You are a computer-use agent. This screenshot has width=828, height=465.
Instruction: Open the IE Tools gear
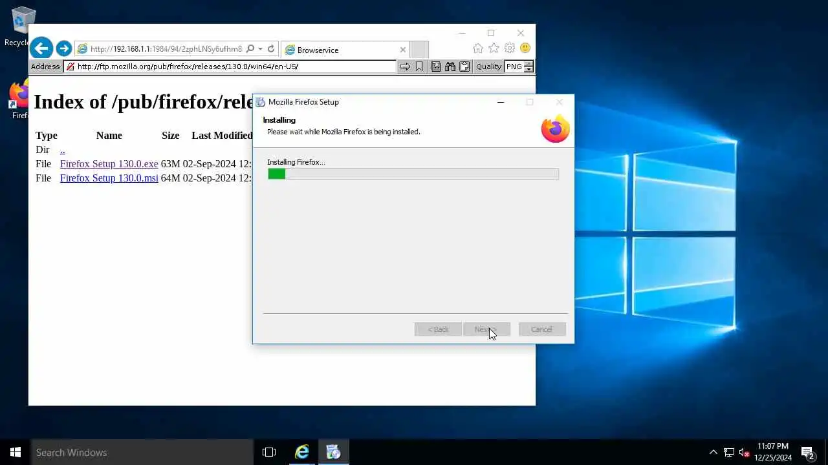tap(510, 48)
